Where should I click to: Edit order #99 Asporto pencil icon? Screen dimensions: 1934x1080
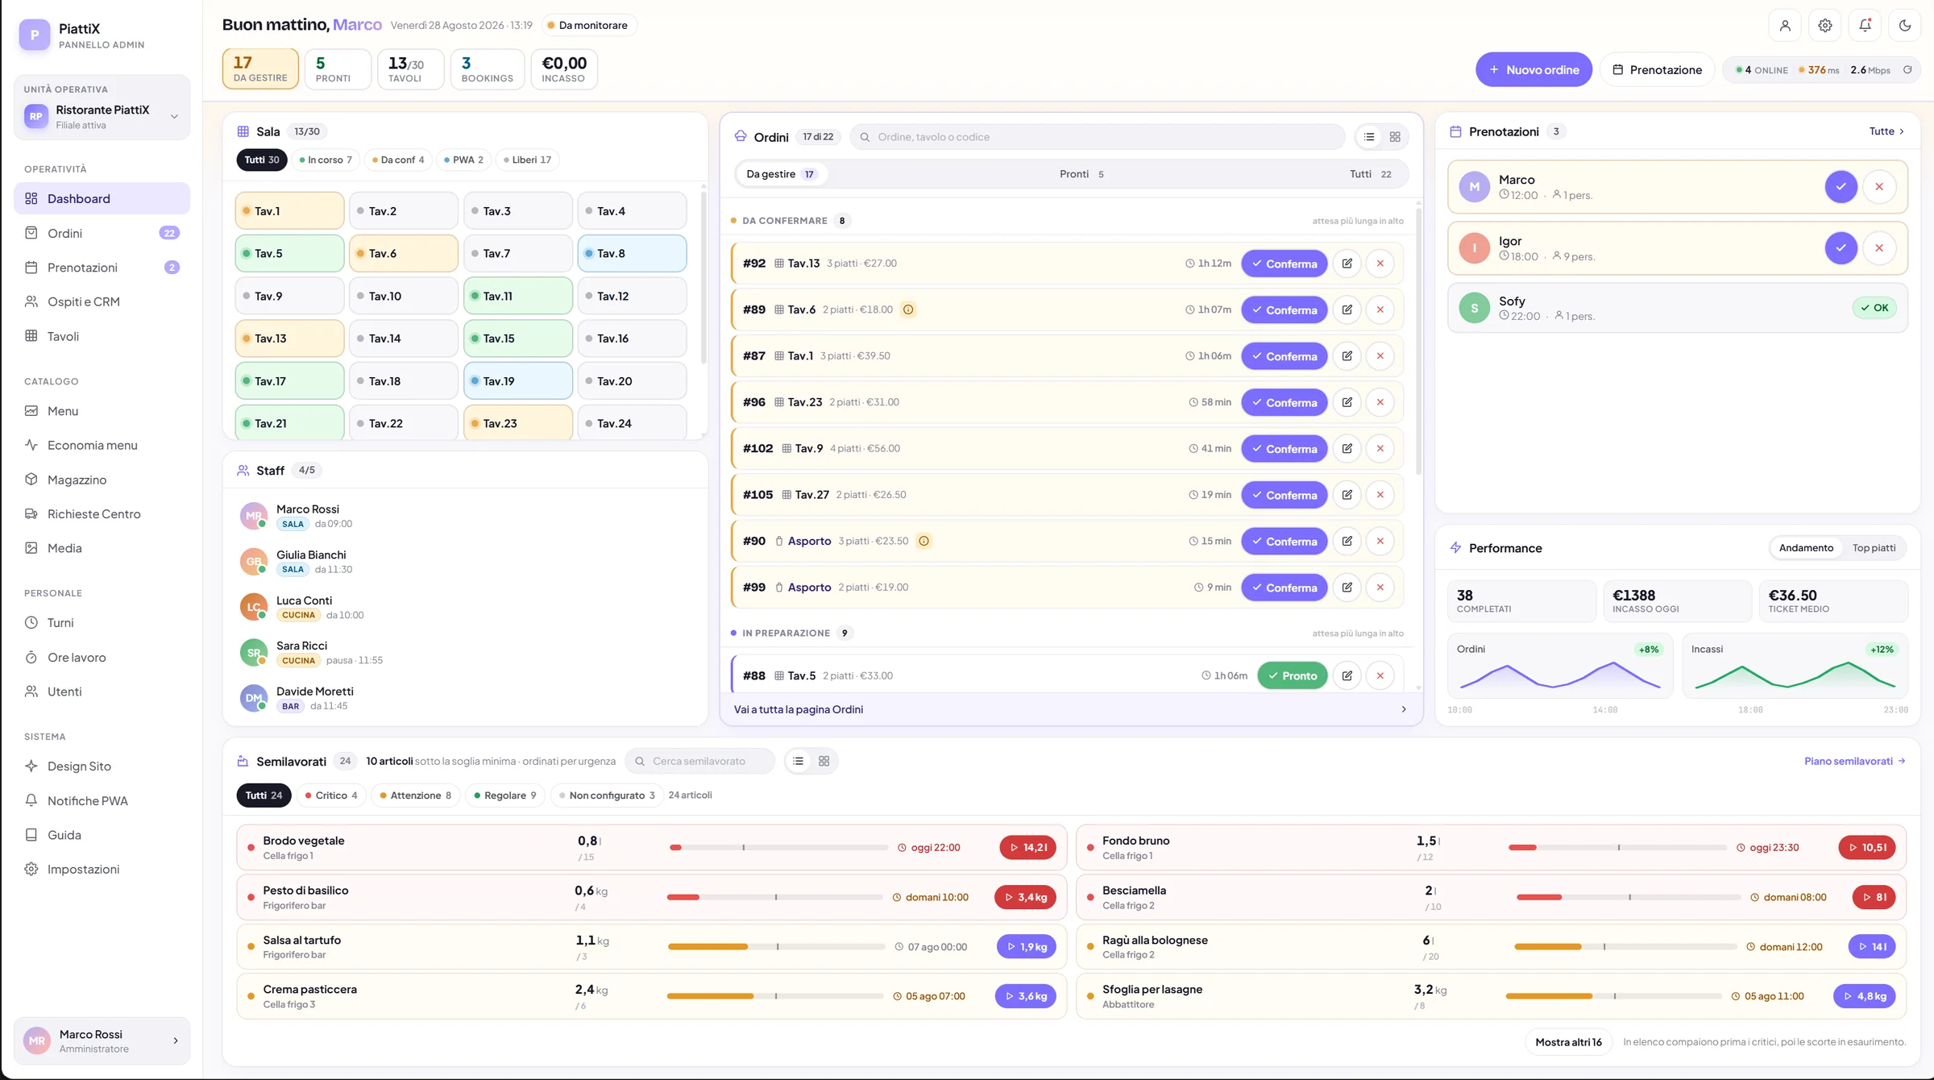coord(1347,588)
